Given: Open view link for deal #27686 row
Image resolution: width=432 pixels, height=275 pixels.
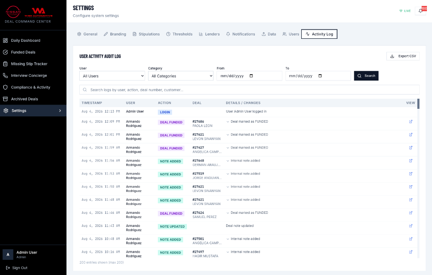Looking at the screenshot, I should coord(410,121).
